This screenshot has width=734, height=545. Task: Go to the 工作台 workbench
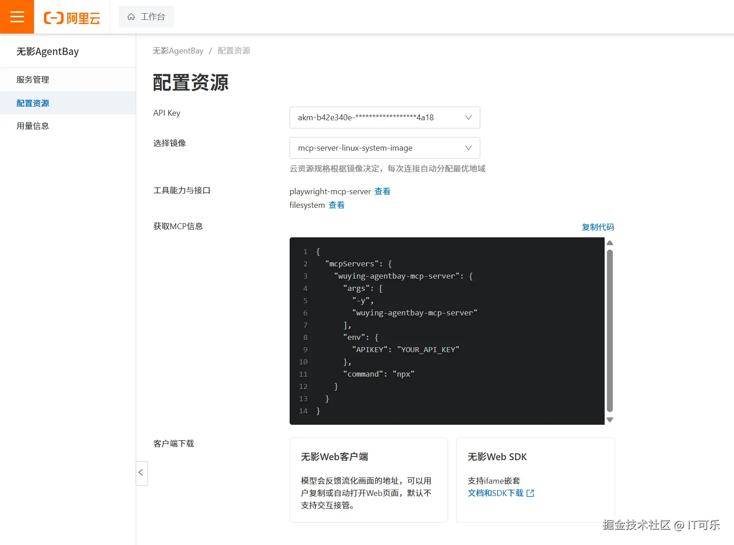(146, 17)
